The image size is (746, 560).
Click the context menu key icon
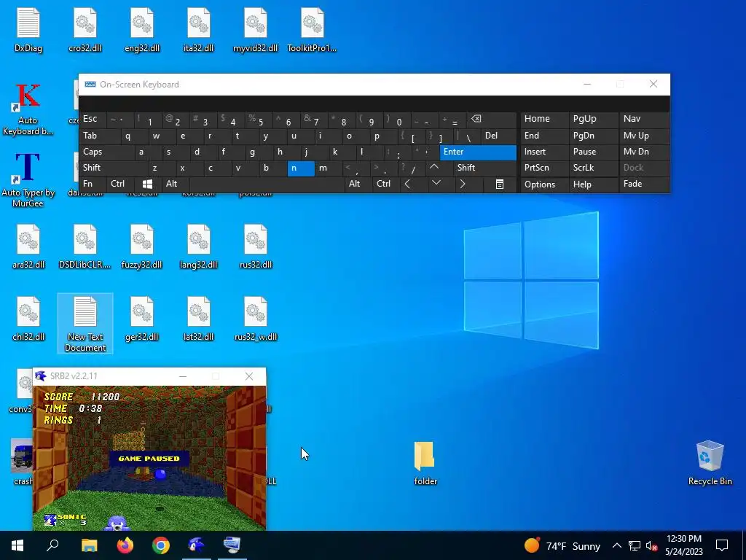pyautogui.click(x=500, y=184)
